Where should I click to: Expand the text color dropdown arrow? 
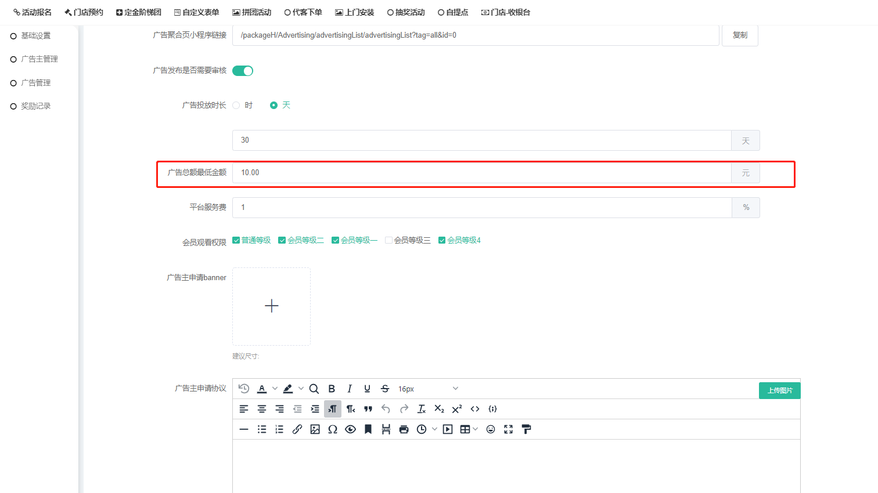(x=275, y=389)
